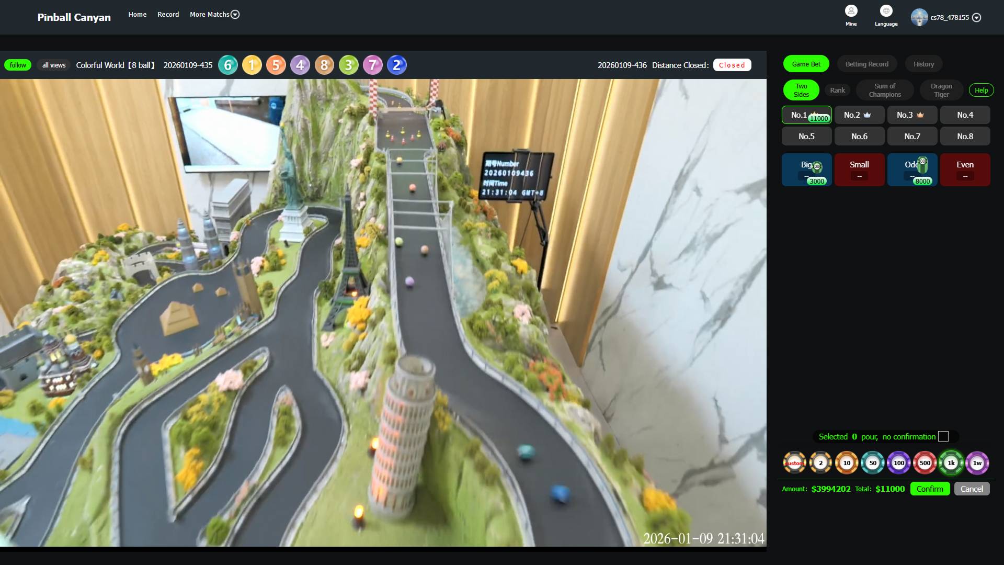Viewport: 1004px width, 565px height.
Task: Choose the 10 orange betting chip
Action: click(846, 463)
